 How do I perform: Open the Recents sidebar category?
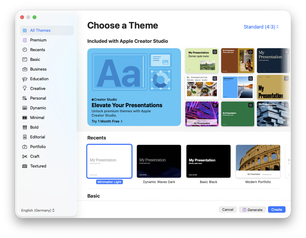pyautogui.click(x=47, y=50)
